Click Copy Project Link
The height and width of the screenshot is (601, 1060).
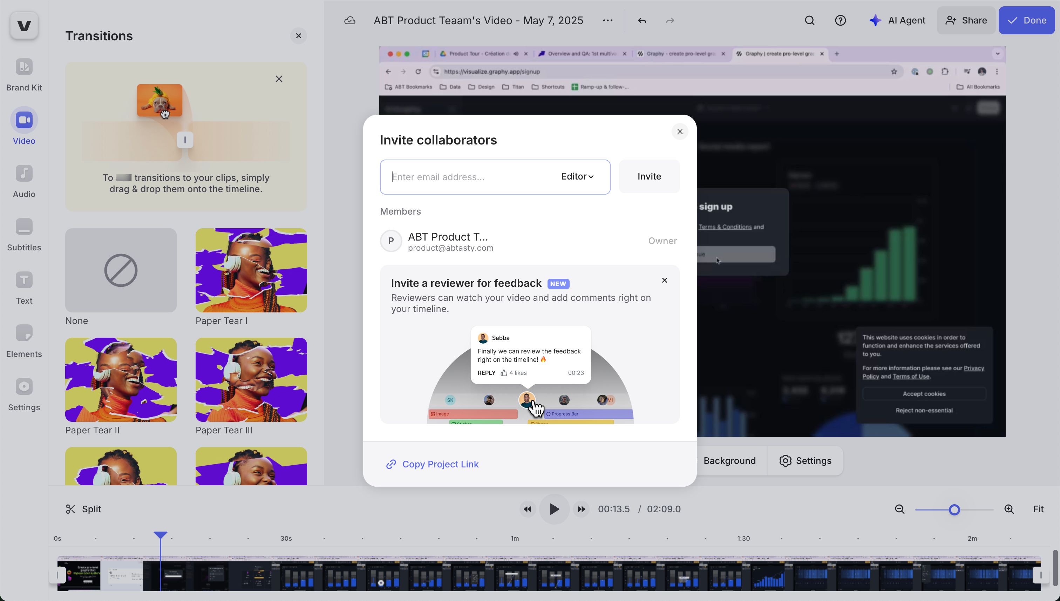click(x=432, y=464)
